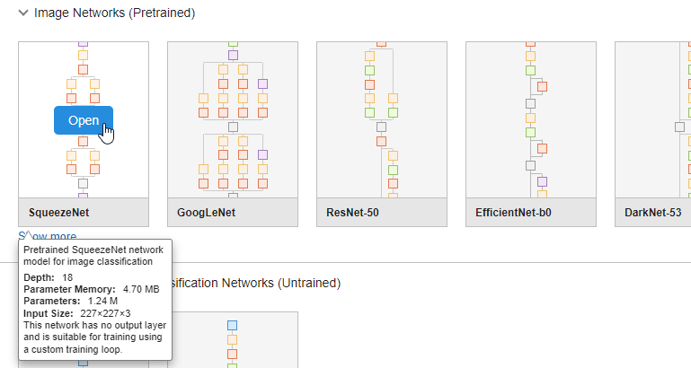The image size is (691, 368).
Task: Select the first untrained network card under tooltip
Action: point(84,363)
